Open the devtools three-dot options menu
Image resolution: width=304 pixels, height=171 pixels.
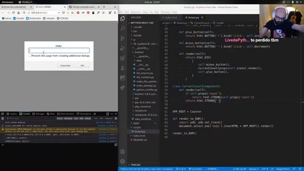[x=112, y=114]
